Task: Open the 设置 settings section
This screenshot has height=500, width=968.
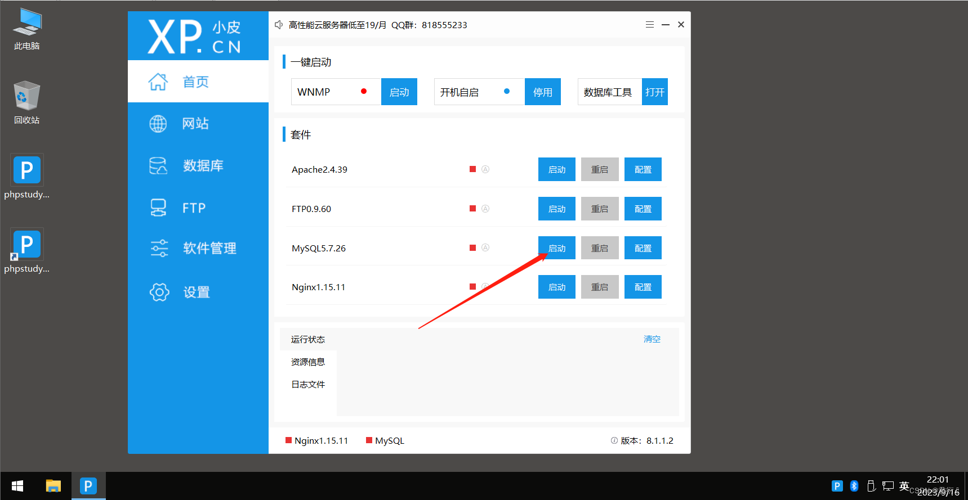Action: pyautogui.click(x=198, y=292)
